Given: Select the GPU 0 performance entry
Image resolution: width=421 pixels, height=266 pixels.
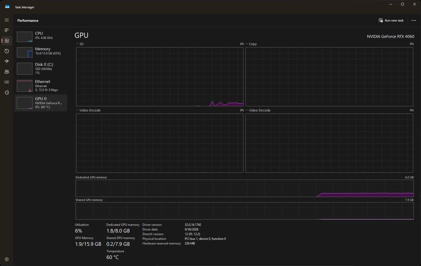Looking at the screenshot, I should (41, 103).
